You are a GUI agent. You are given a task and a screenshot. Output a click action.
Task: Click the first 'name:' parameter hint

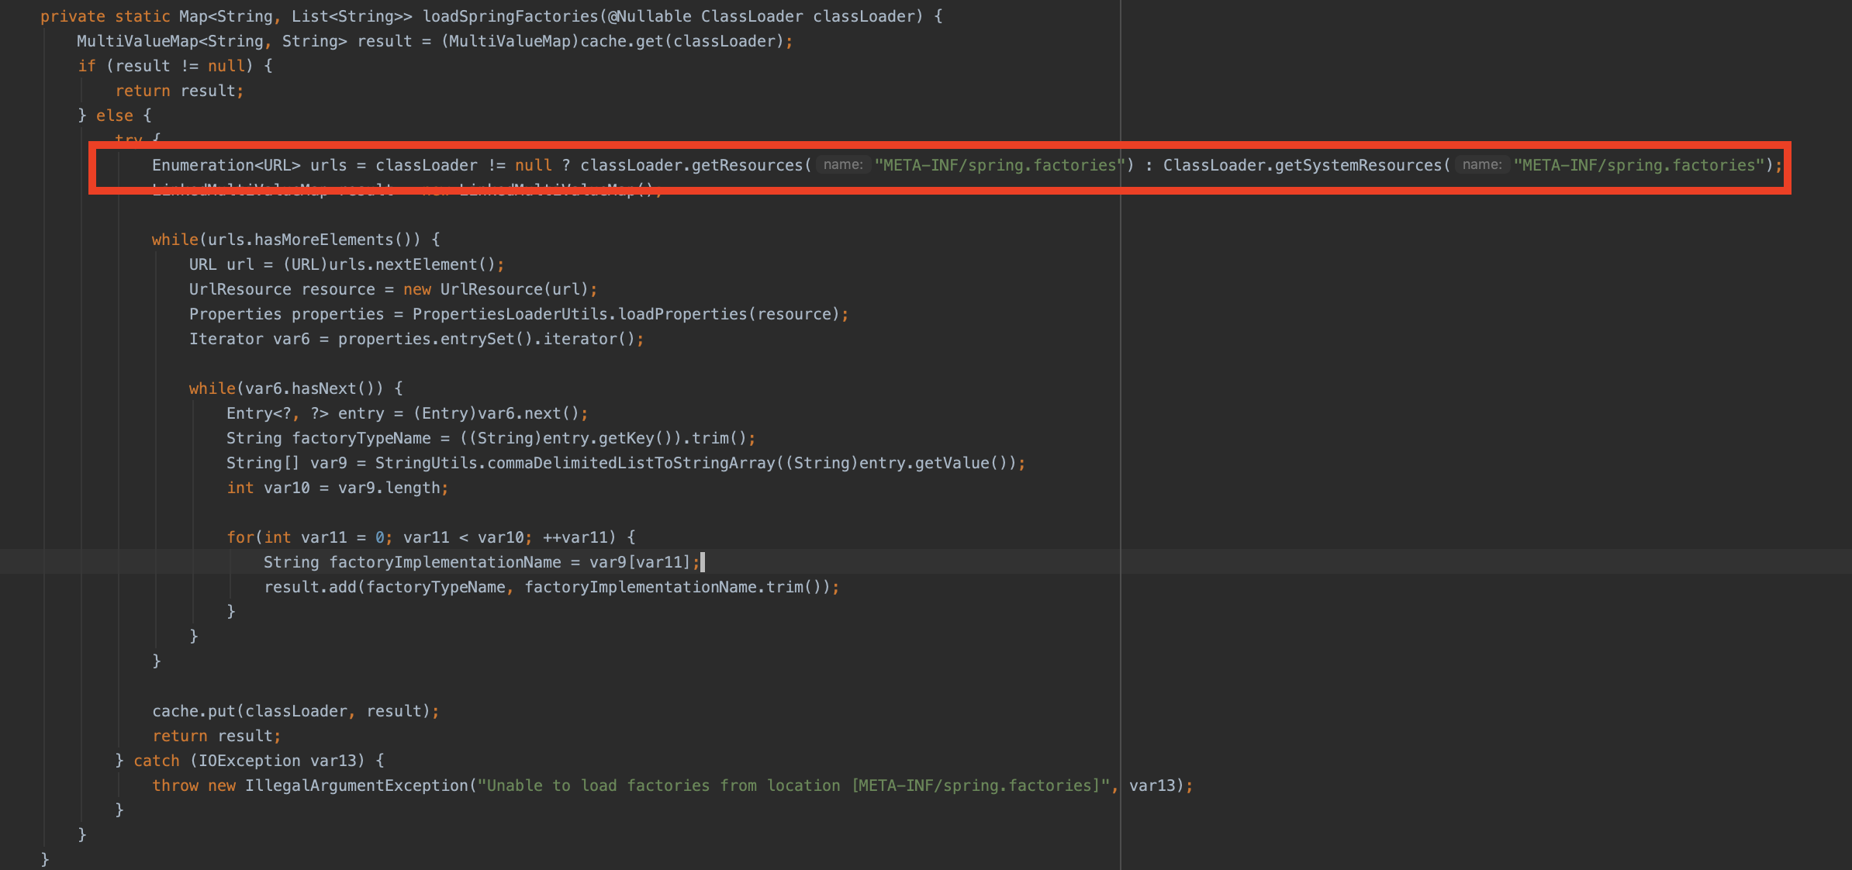point(842,164)
